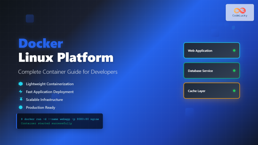Click the lightning bolt icon for Fast Application Deployment
Screen dimensions: 258x145
click(x=21, y=92)
